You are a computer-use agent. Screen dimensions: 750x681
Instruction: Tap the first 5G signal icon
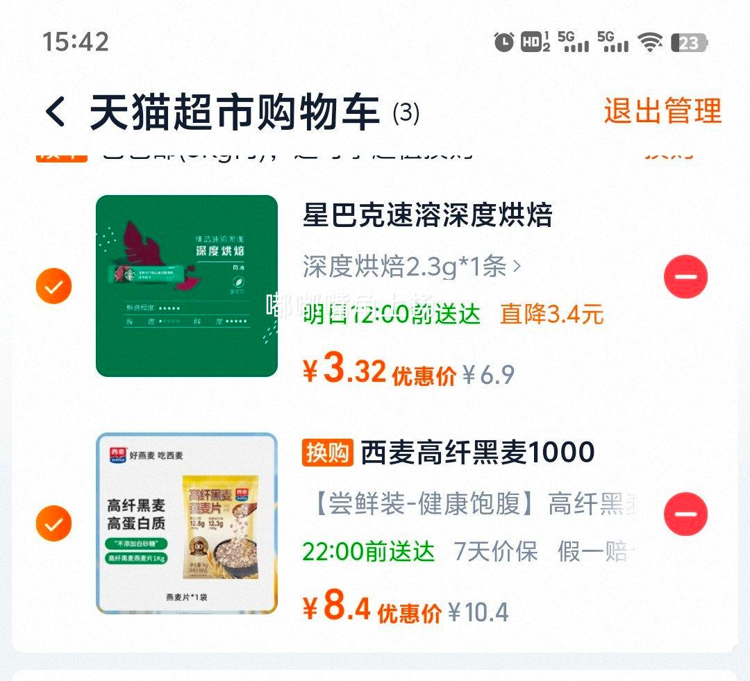573,42
